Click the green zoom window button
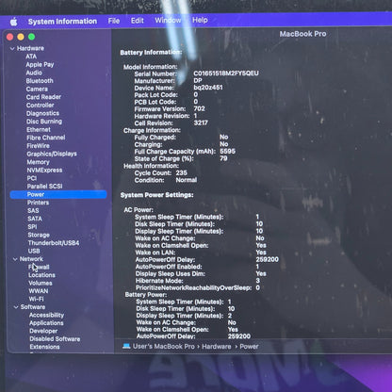Viewport: 392px width, 392px height. tap(31, 37)
